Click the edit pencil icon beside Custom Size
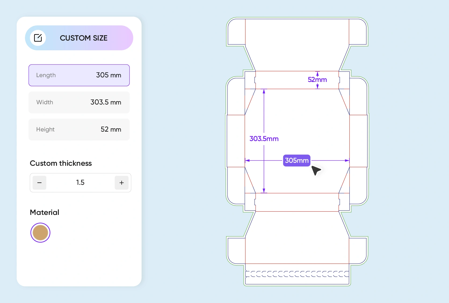 [38, 38]
